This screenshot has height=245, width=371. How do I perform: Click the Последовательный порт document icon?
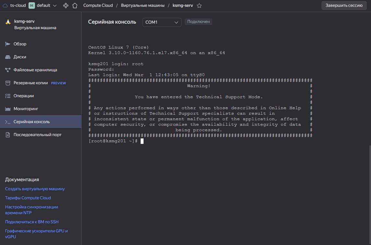(x=8, y=135)
